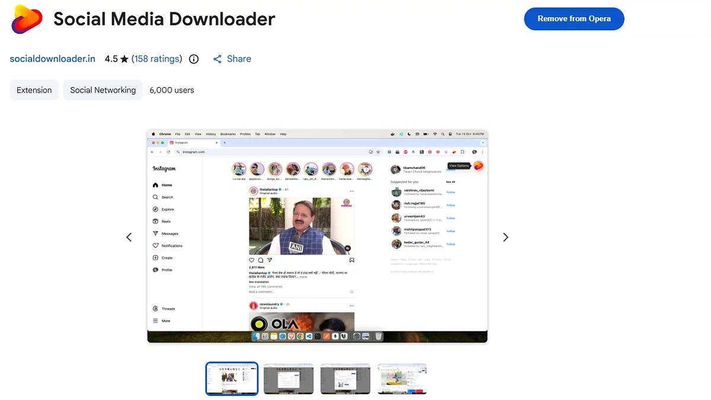The image size is (711, 400).
Task: Click the previous carousel arrow
Action: click(129, 237)
